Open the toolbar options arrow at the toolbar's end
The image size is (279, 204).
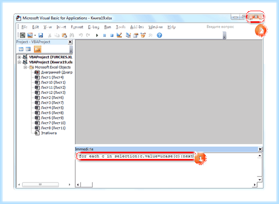point(225,36)
